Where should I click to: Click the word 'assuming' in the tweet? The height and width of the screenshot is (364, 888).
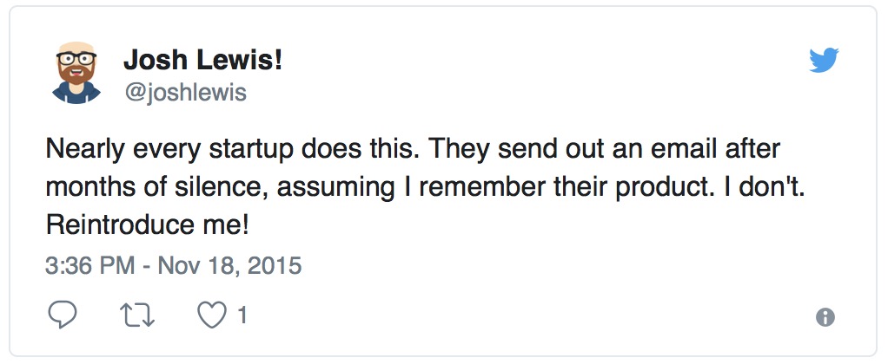(x=336, y=189)
